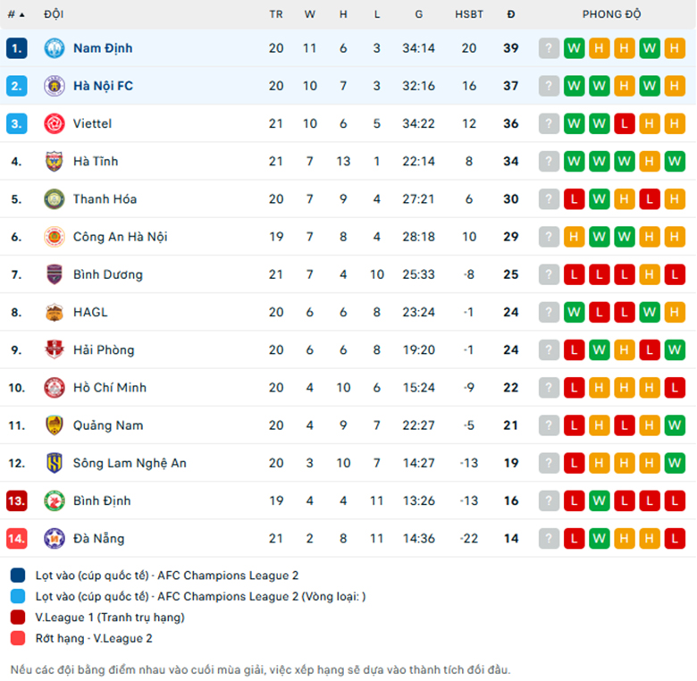This screenshot has width=697, height=681.
Task: Click light red Rớt hạng legend swatch
Action: pyautogui.click(x=18, y=638)
